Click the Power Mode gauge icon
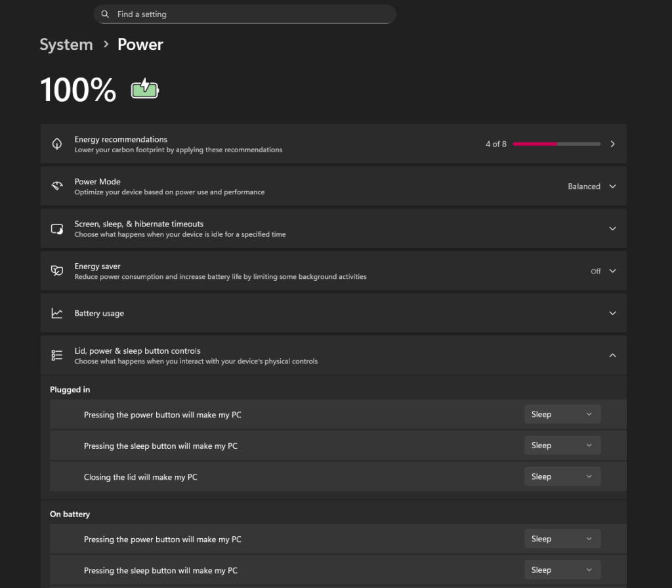Image resolution: width=672 pixels, height=588 pixels. click(57, 186)
